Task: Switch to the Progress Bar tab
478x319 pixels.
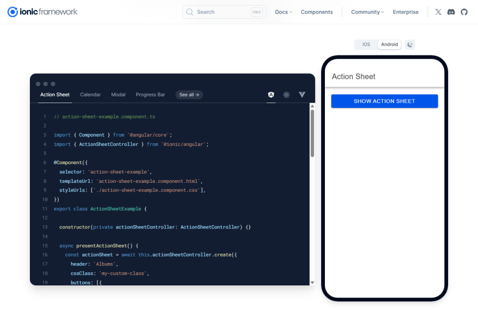Action: (x=150, y=95)
